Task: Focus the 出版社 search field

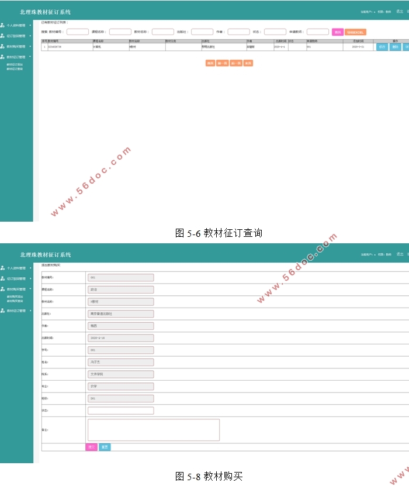Action: [202, 32]
